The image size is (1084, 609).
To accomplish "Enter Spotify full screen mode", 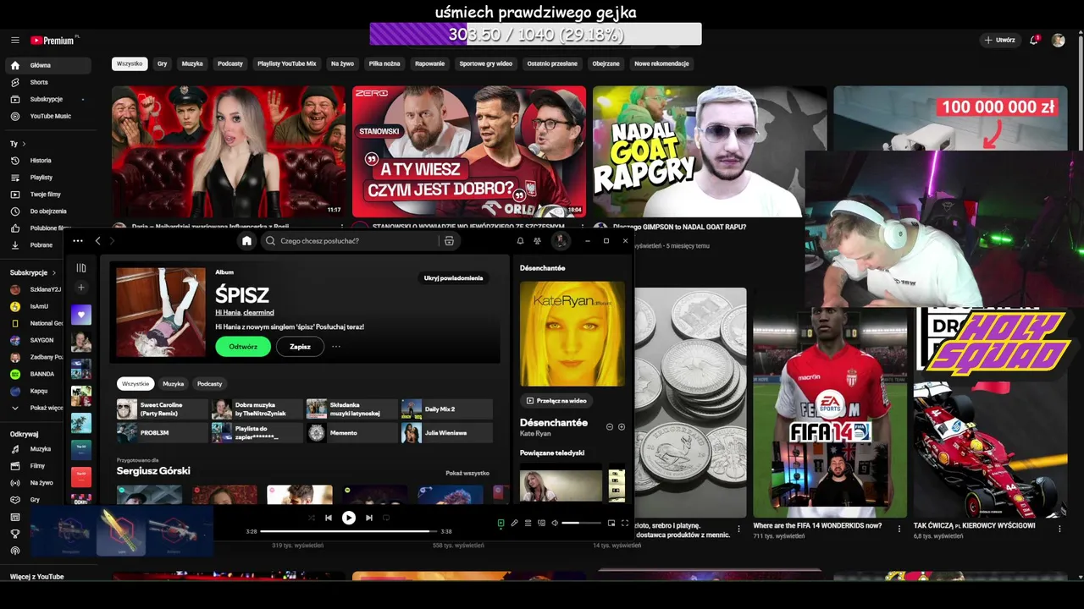I will 625,523.
